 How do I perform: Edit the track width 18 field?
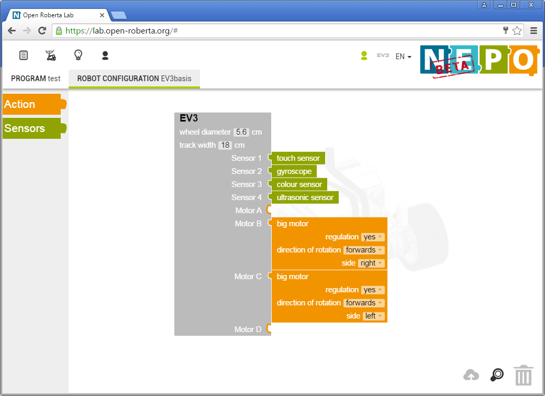225,145
